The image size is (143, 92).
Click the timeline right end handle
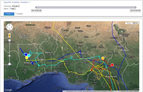point(136,7)
